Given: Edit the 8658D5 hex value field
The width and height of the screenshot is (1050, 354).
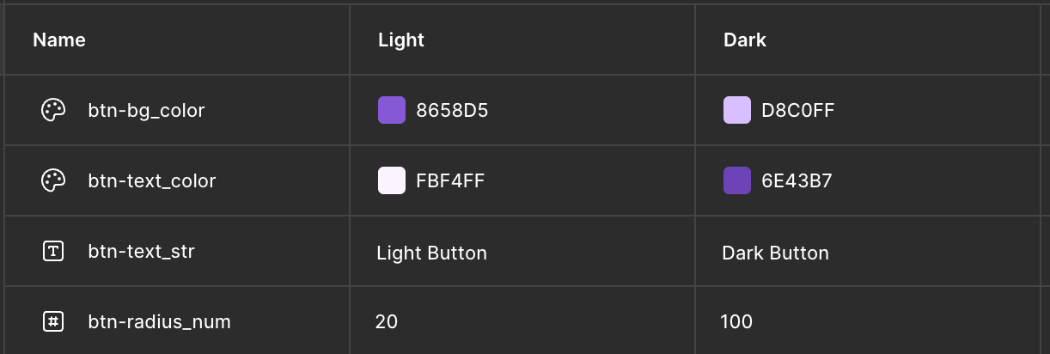Looking at the screenshot, I should [452, 110].
